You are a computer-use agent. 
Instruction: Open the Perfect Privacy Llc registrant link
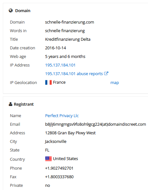point(62,116)
